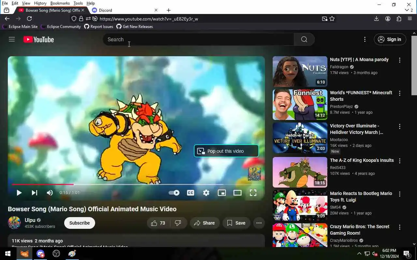Go back to previous page
417x260 pixels.
pos(7,19)
